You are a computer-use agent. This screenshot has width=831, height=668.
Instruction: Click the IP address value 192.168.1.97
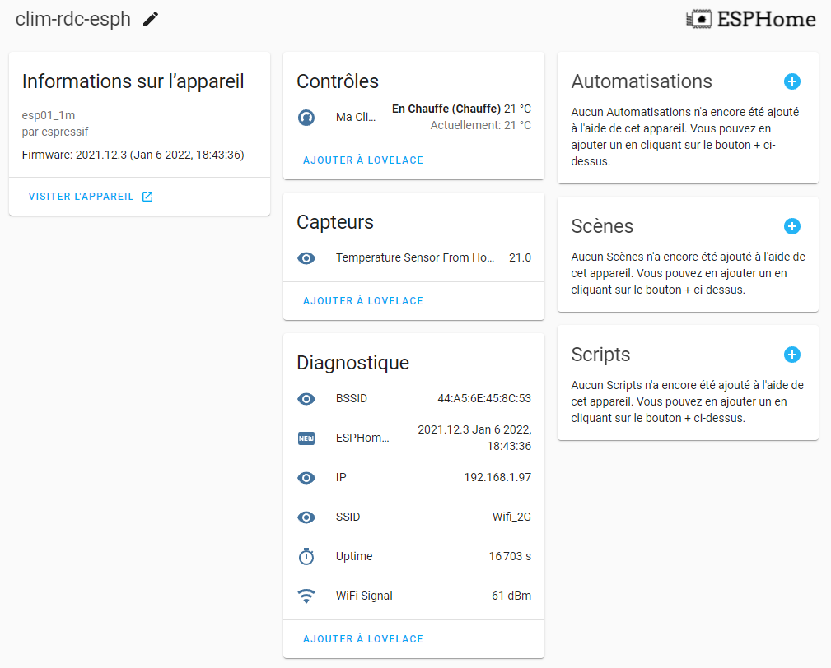(x=497, y=477)
